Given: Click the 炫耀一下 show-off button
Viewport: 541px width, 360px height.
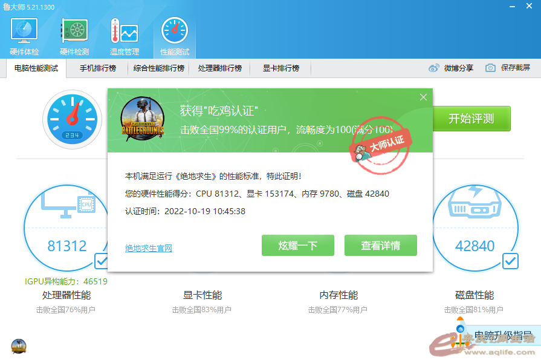Looking at the screenshot, I should 298,246.
